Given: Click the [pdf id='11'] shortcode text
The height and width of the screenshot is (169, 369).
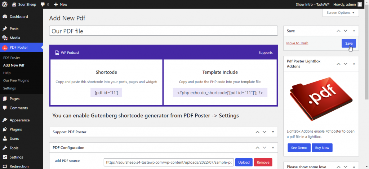Looking at the screenshot, I should pos(106,93).
